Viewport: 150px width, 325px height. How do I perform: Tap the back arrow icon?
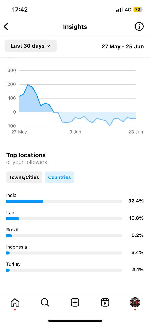(x=6, y=27)
